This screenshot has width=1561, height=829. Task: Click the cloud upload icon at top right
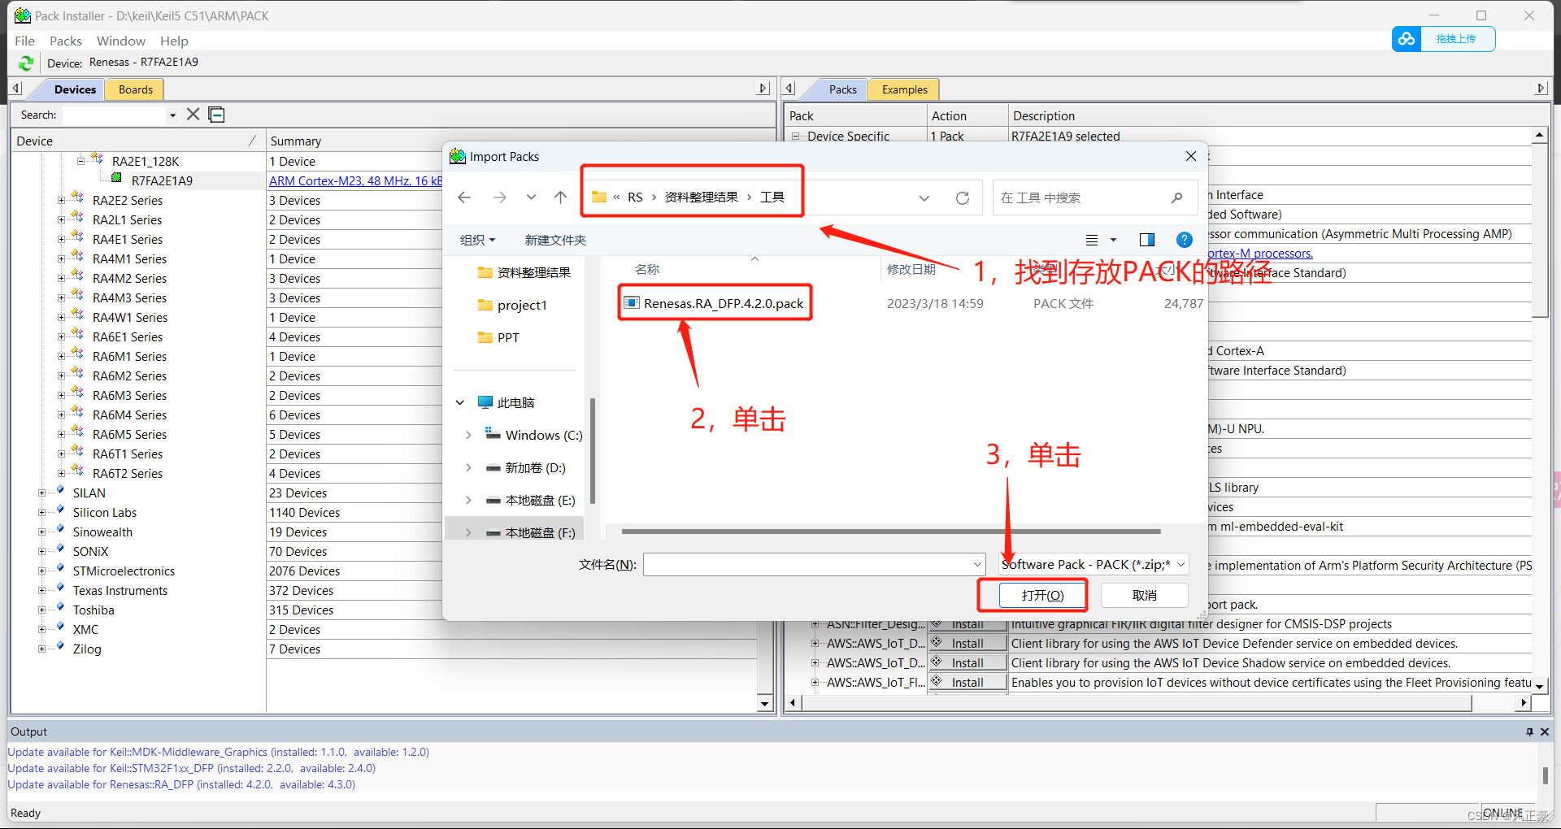1407,39
